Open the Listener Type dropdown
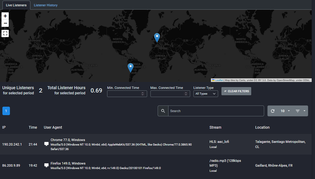Viewport: 315px width, 179px height. 205,94
